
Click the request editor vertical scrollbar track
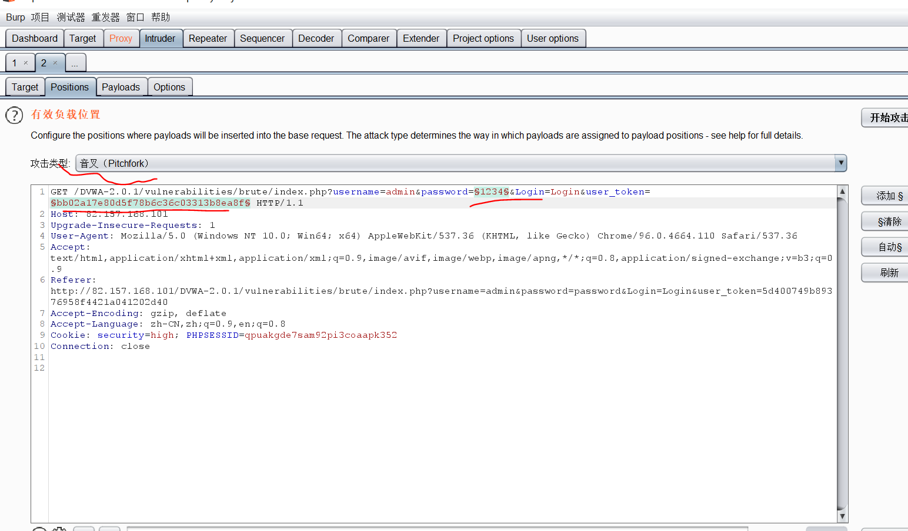842,354
